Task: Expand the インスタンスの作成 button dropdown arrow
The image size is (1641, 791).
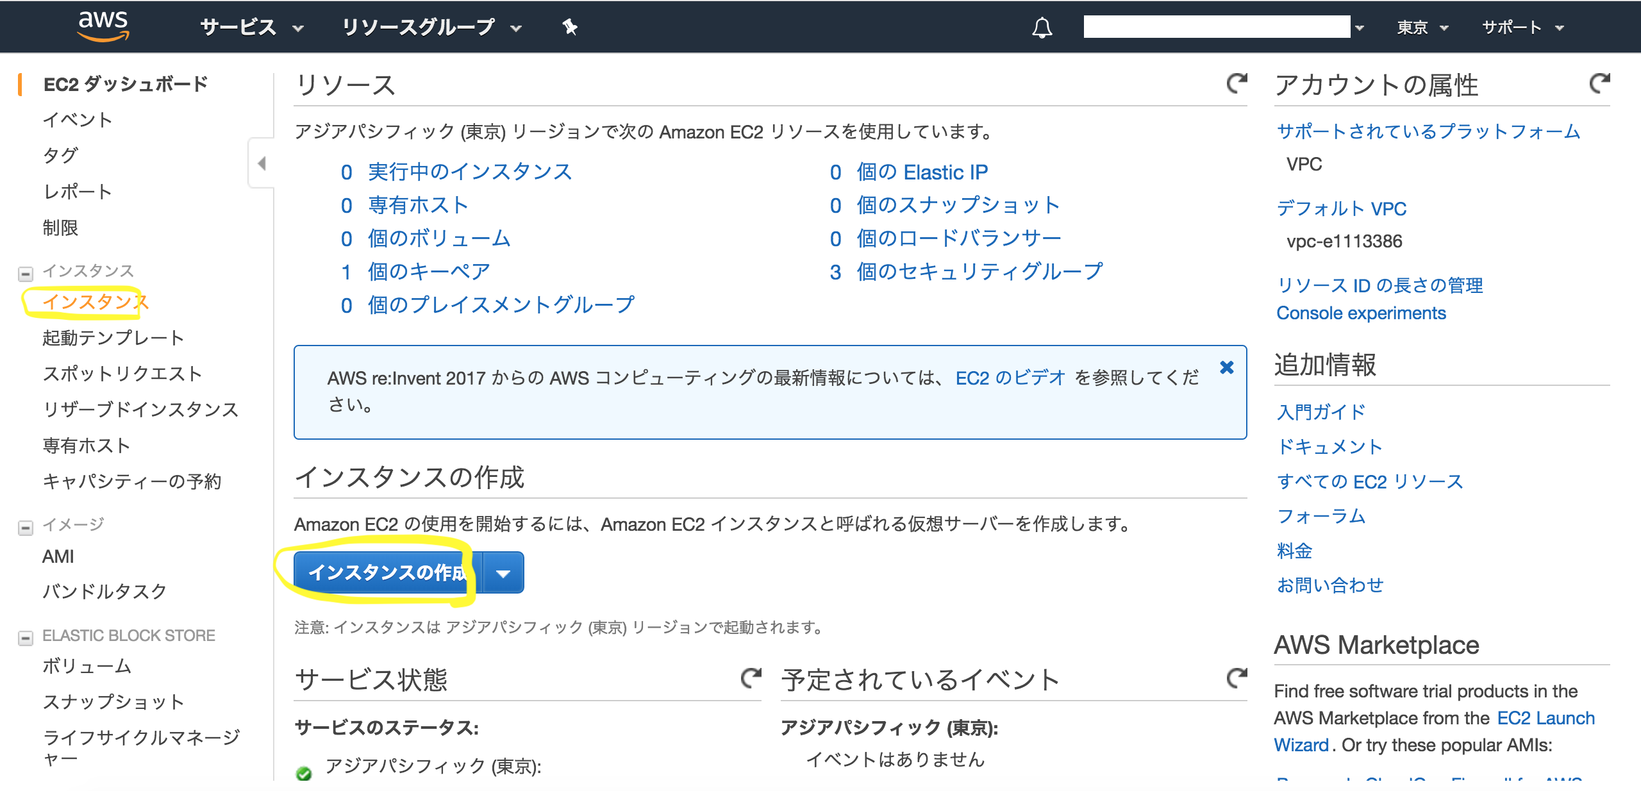Action: click(x=503, y=573)
